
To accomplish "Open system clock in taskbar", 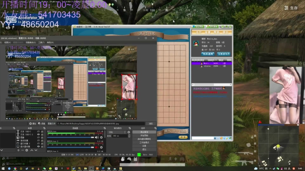I will tap(300, 168).
